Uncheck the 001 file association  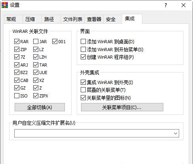[x=55, y=42]
